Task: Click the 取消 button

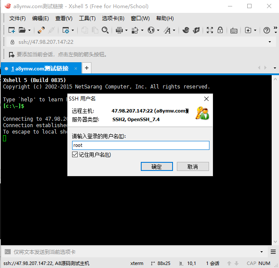Action: point(193,167)
